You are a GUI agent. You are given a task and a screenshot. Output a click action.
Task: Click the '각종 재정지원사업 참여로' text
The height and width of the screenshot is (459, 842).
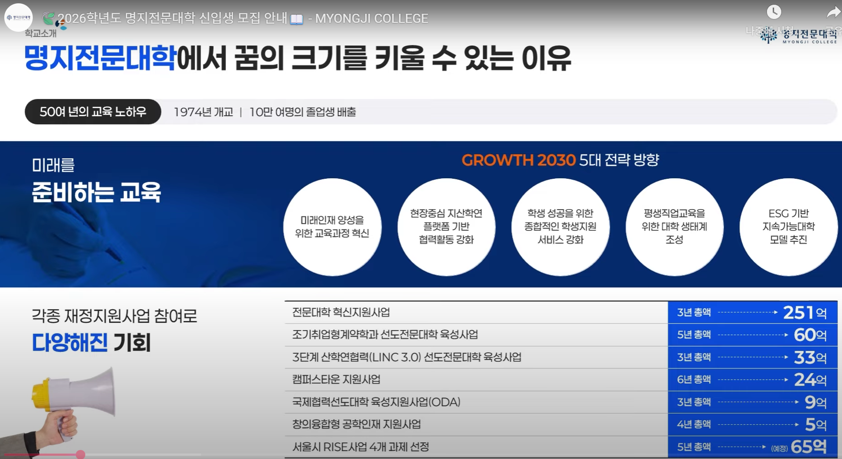(114, 316)
